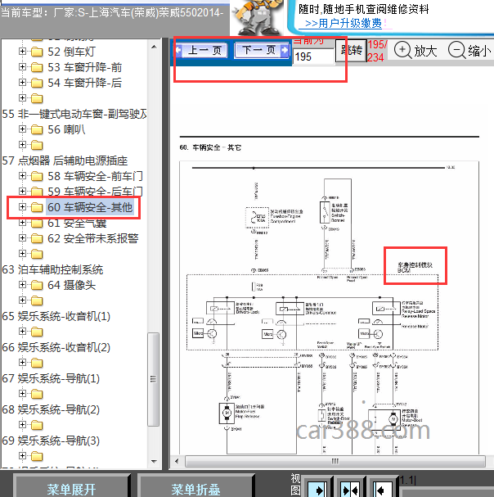Expand the 54 车窗升降-后 node
The height and width of the screenshot is (497, 494).
click(22, 83)
